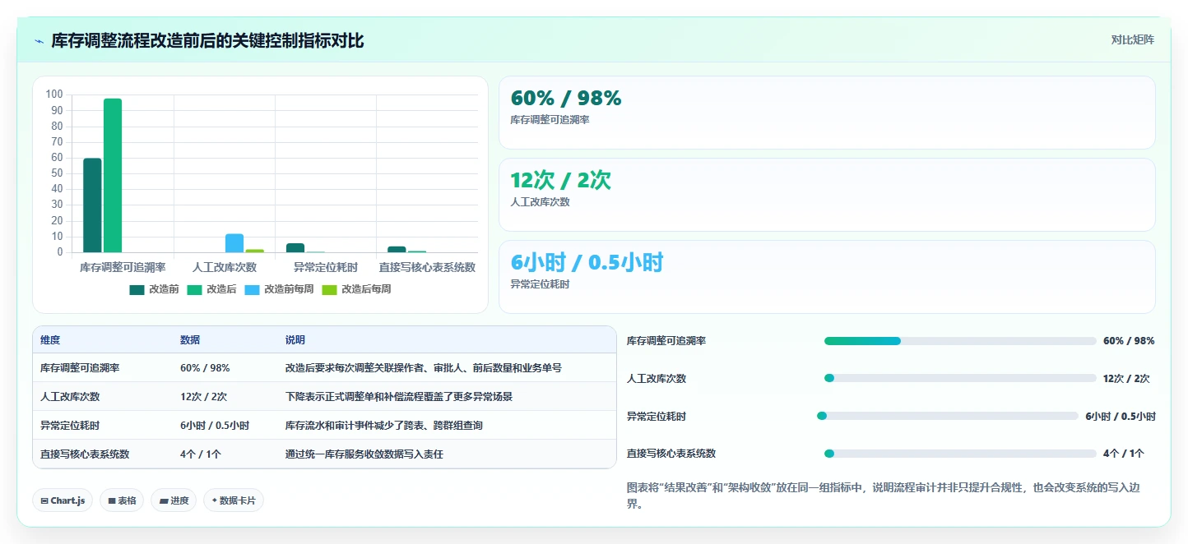The height and width of the screenshot is (544, 1188).
Task: Click the Chart.js tag chip
Action: click(63, 500)
